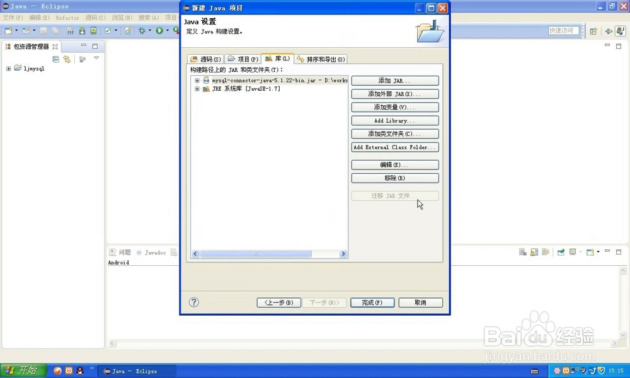Viewport: 630px width, 378px height.
Task: Open dropdown next to checkmark toolbar icon
Action: coord(116,30)
